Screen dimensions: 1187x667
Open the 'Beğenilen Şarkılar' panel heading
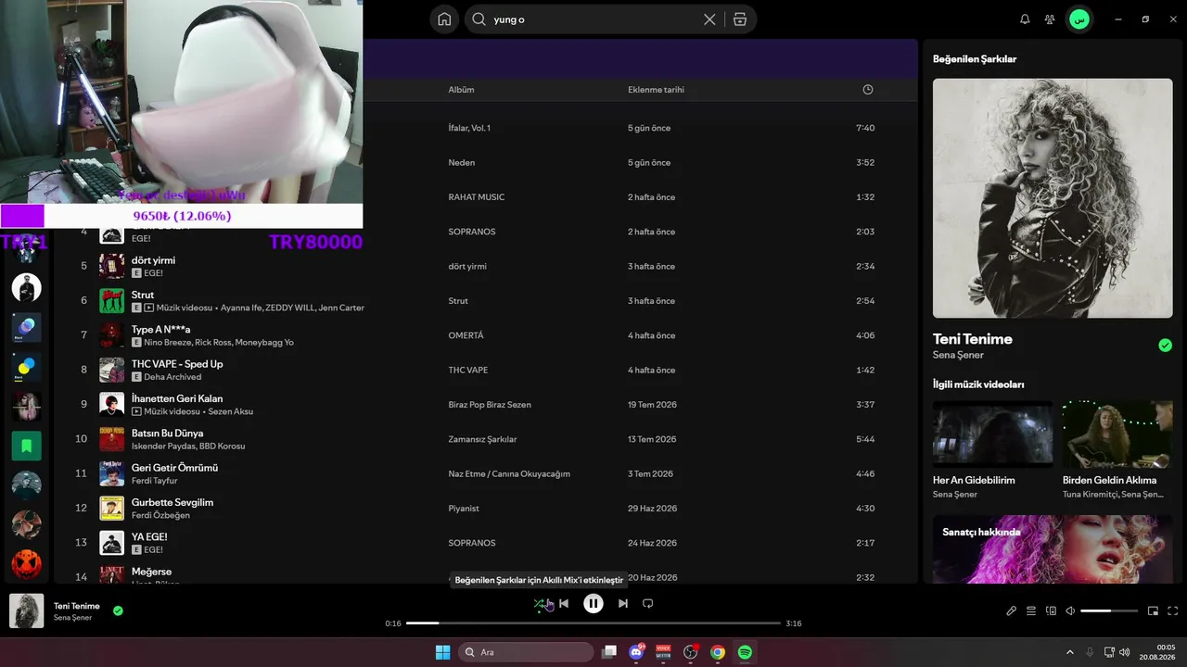pos(975,59)
